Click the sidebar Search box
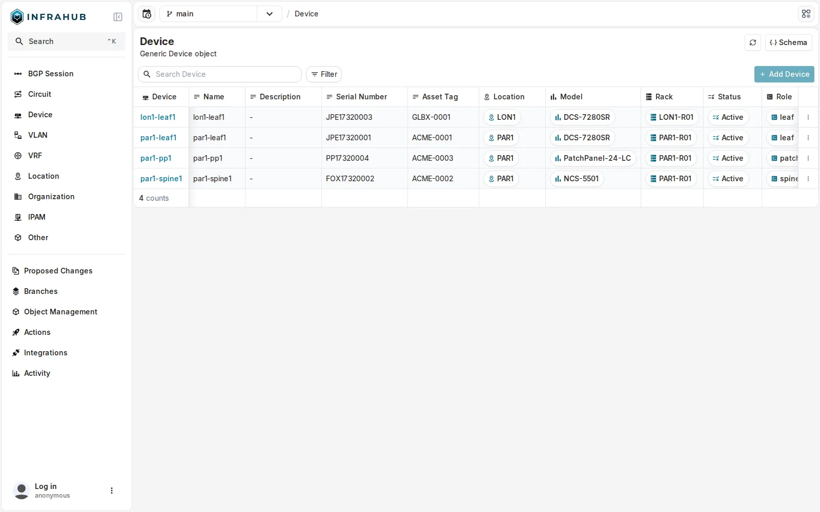Viewport: 820px width, 512px height. point(67,41)
